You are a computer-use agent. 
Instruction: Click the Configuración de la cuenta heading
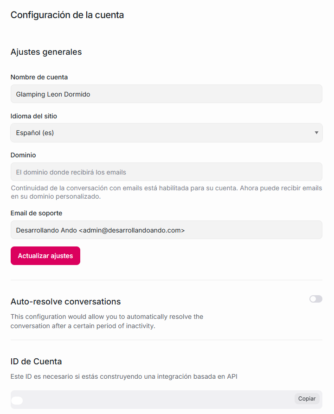67,15
